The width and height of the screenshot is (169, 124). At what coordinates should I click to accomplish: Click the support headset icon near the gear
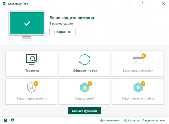click(13, 120)
